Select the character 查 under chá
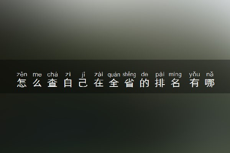Viewport: 230px width, 153px height. click(53, 83)
